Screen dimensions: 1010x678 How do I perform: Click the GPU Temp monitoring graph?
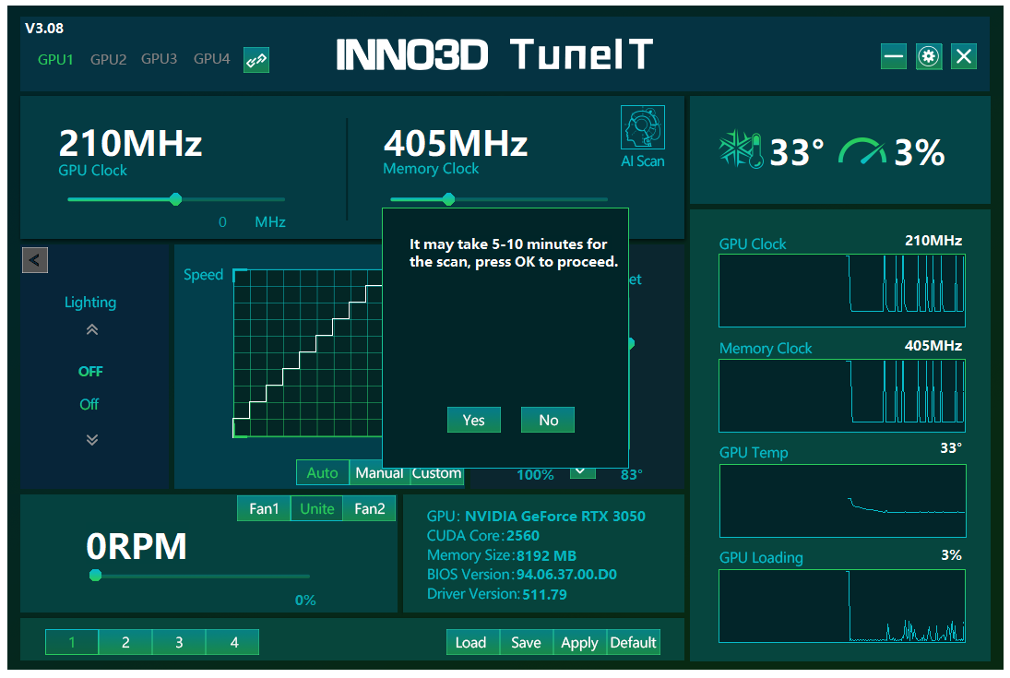point(842,501)
